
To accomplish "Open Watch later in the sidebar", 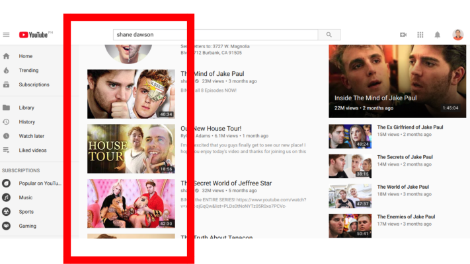I will 32,136.
